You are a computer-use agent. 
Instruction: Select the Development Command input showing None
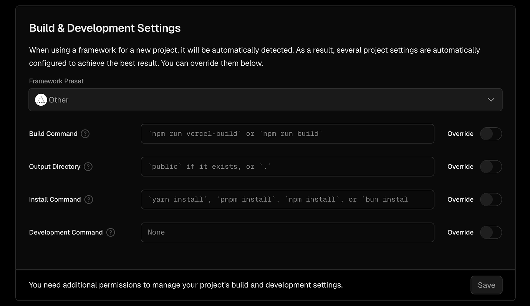pos(287,232)
